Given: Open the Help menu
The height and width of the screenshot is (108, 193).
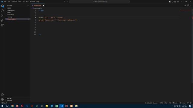Looking at the screenshot, I should pos(38,2).
